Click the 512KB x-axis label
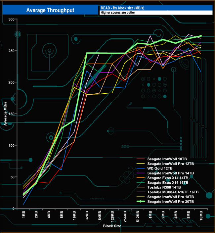This screenshot has height=233, width=215. [138, 216]
